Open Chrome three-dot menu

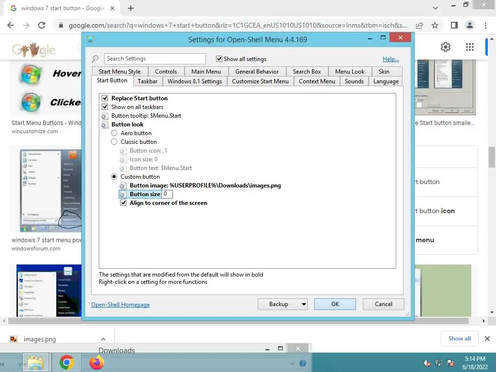485,25
